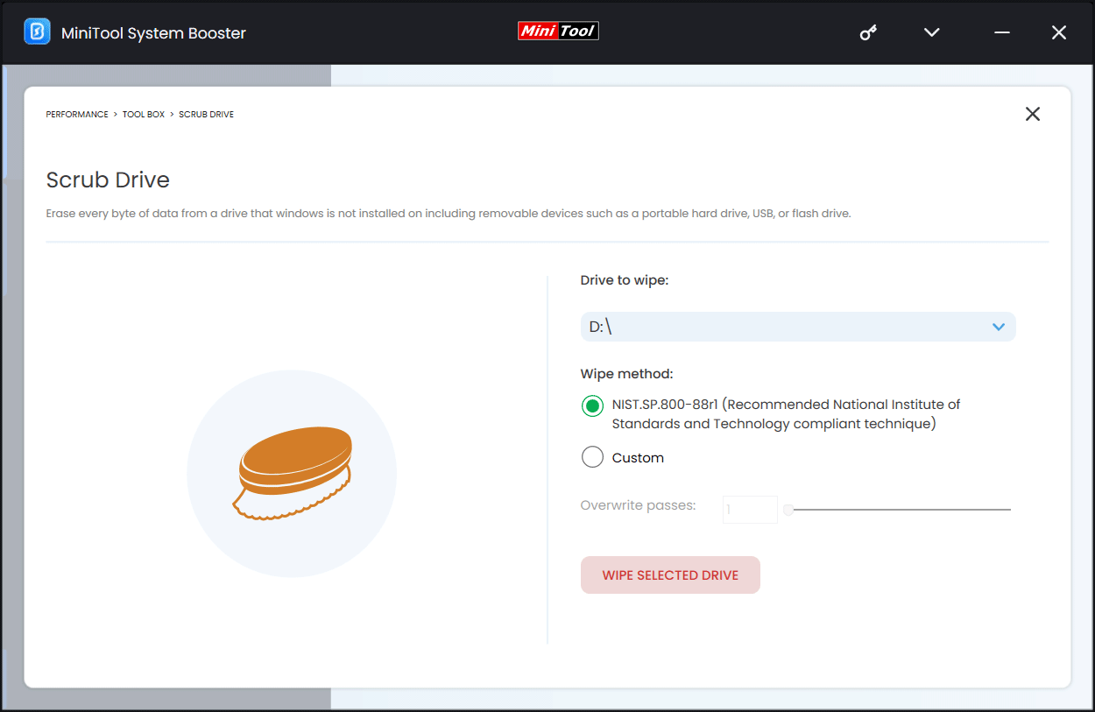Click the overwrite passes slider handle

pos(788,510)
